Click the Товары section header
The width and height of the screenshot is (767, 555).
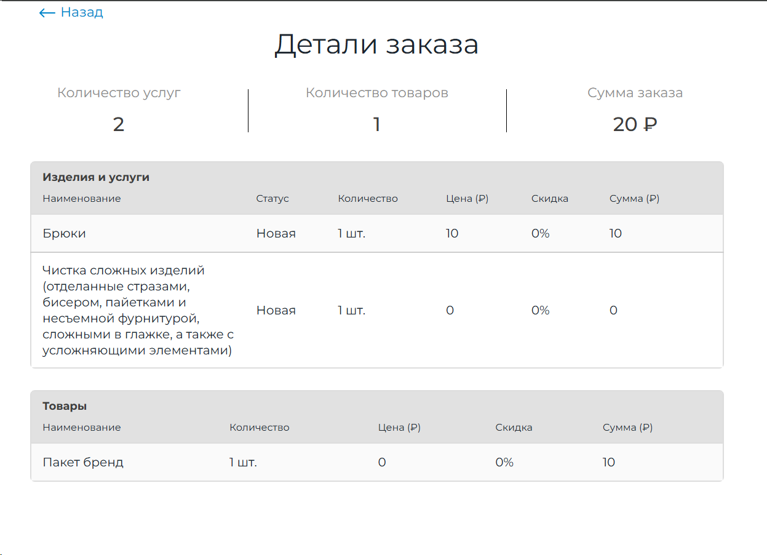click(65, 406)
